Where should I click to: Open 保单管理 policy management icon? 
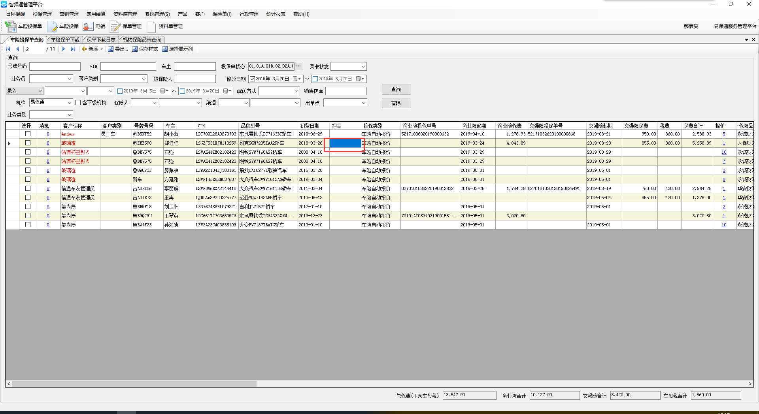click(x=115, y=26)
